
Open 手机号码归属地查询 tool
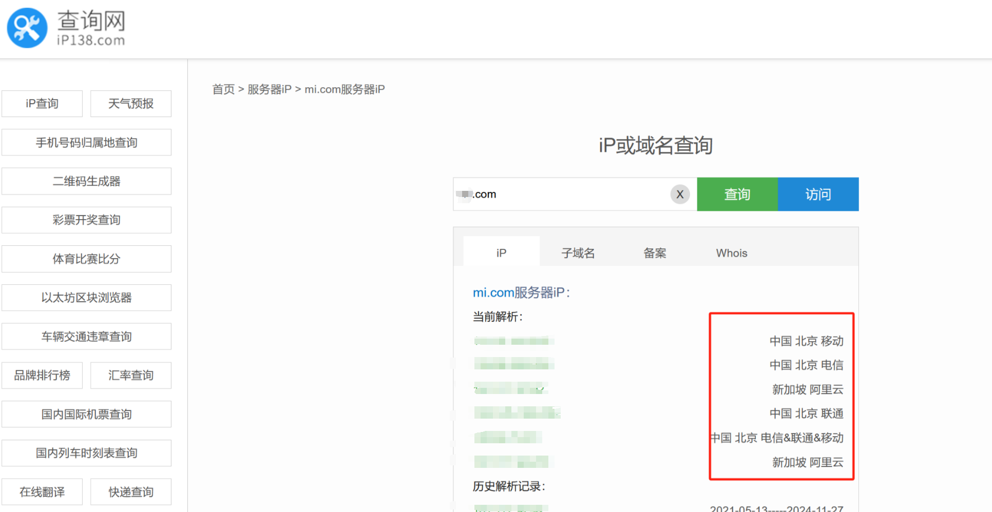tap(86, 143)
